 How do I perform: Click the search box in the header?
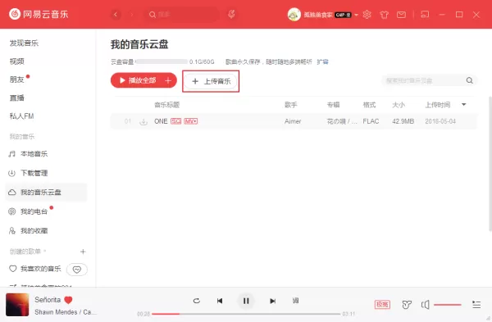[x=182, y=15]
